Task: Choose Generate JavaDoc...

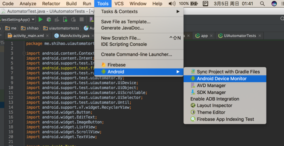Action: click(139, 28)
